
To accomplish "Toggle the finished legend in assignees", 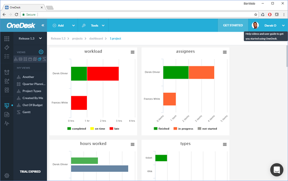I will (x=162, y=129).
